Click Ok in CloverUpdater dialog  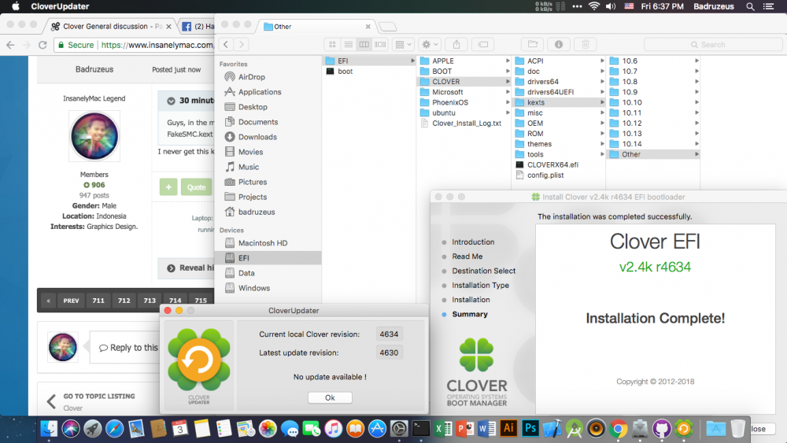point(330,397)
